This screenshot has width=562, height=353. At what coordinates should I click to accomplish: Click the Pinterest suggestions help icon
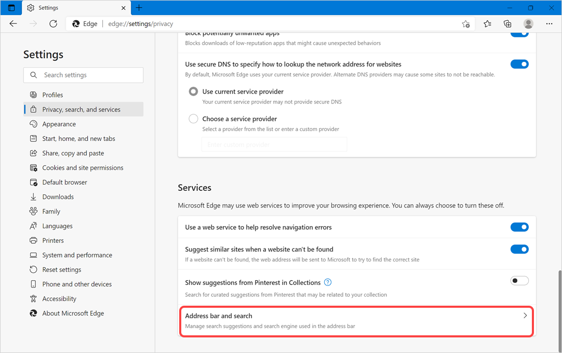tap(328, 282)
